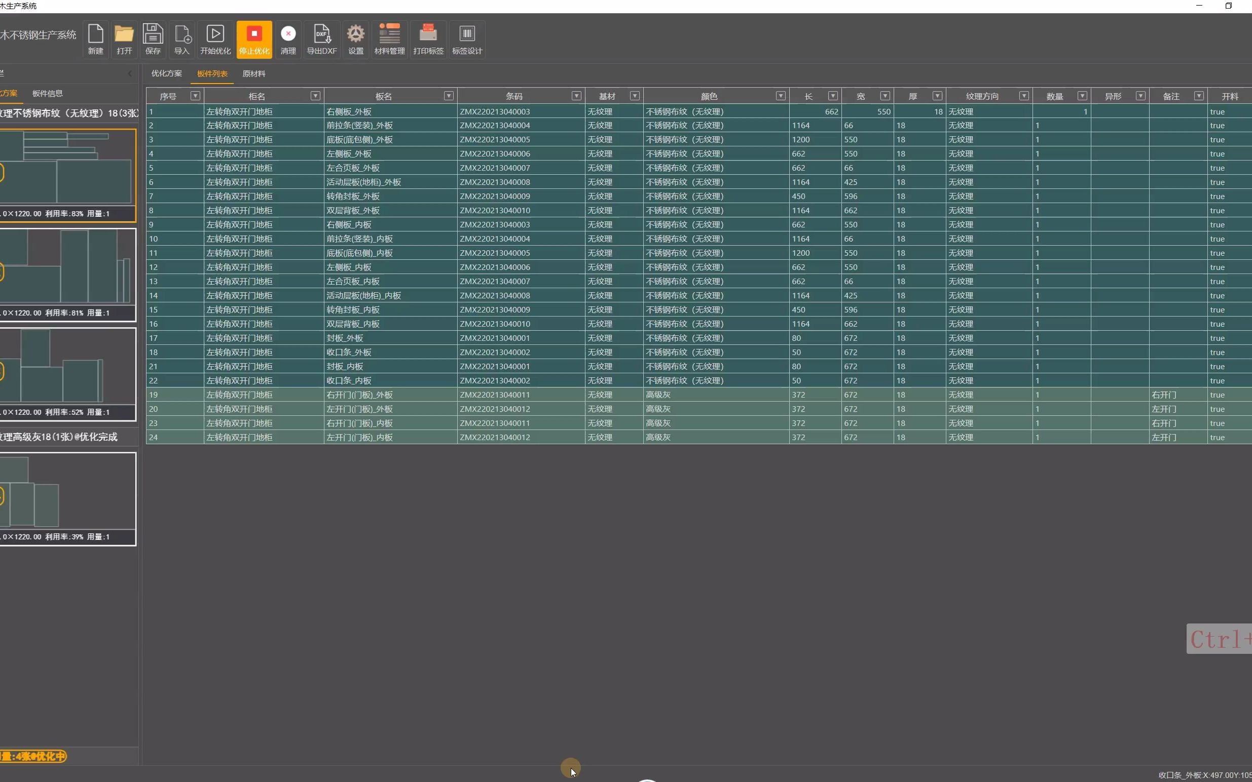The image size is (1252, 782).
Task: Open filter dropdown for 宽 column
Action: [x=885, y=96]
